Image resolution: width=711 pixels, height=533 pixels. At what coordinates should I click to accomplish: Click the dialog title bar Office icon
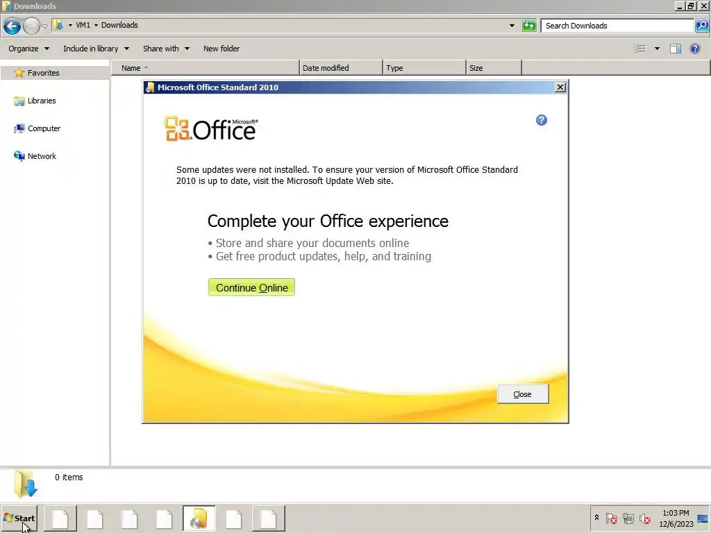pyautogui.click(x=150, y=87)
